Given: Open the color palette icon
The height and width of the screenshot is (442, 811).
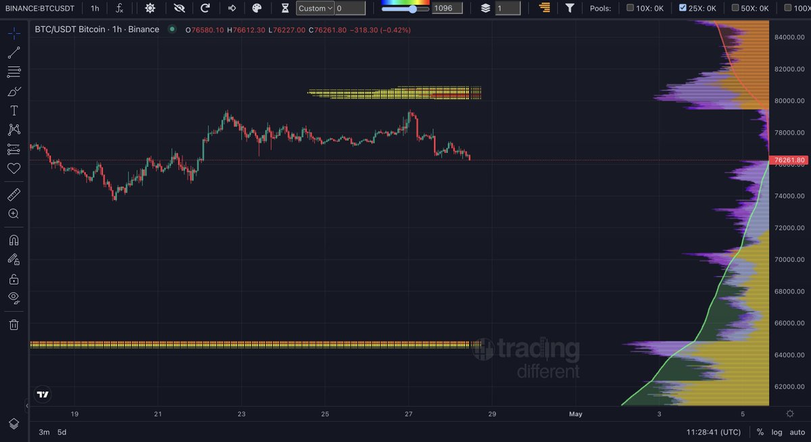Looking at the screenshot, I should point(257,8).
